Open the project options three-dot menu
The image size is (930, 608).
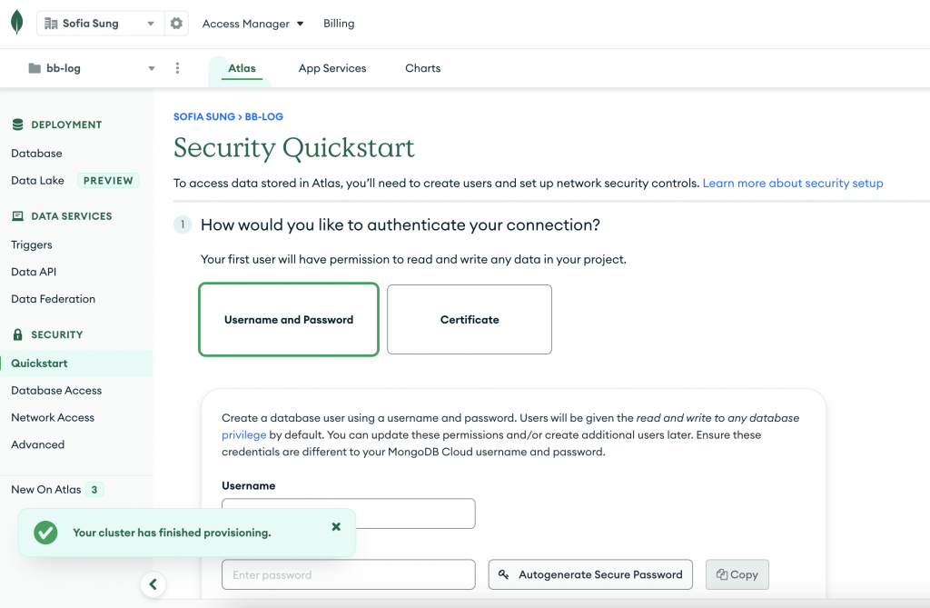click(177, 68)
